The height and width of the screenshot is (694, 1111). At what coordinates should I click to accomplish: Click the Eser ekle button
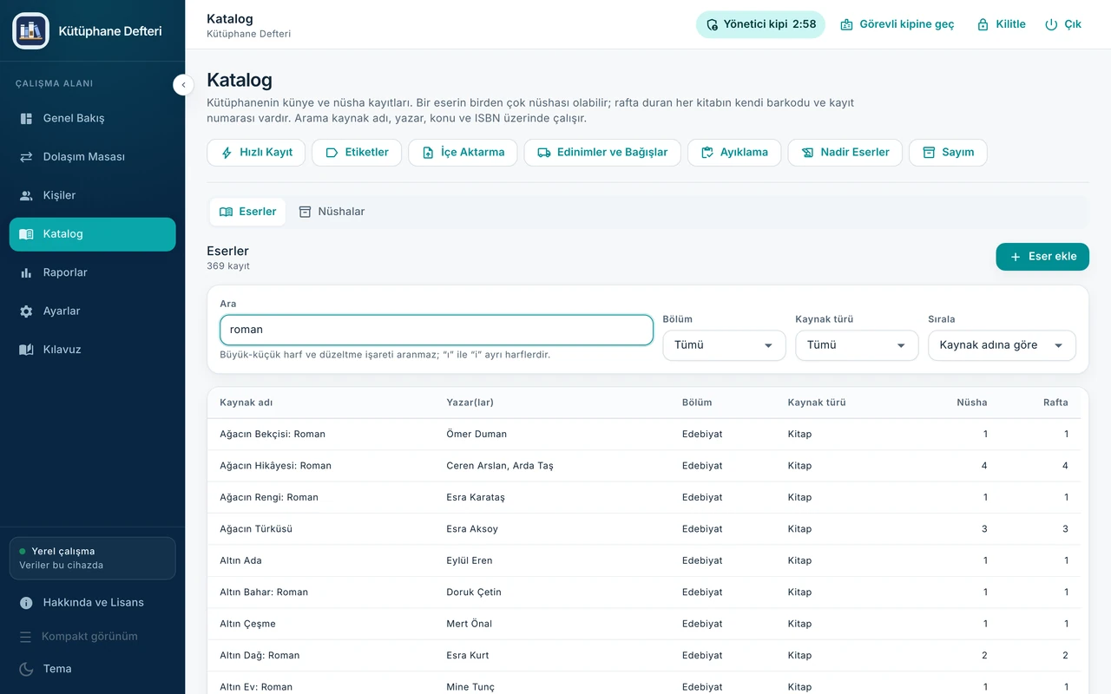tap(1042, 257)
